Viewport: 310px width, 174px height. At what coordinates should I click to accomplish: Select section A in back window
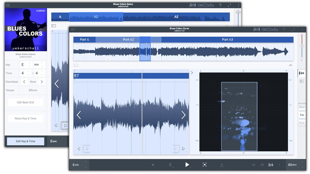60,17
